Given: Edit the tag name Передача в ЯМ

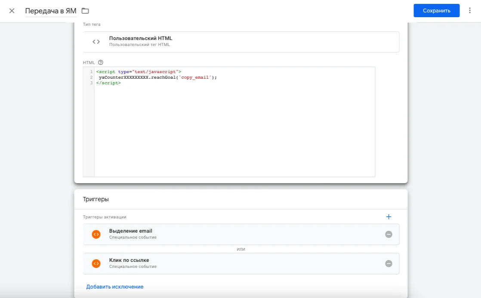Looking at the screenshot, I should 50,11.
